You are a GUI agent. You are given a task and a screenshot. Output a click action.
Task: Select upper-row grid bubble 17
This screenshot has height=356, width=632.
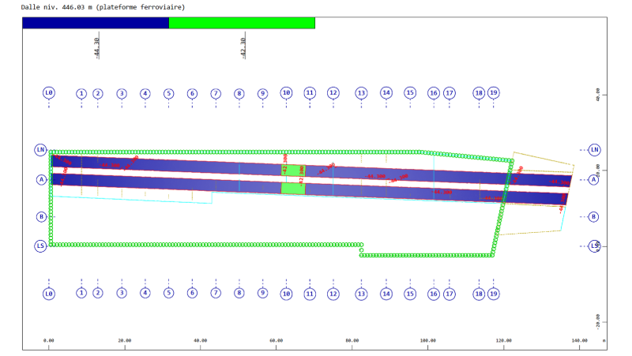(450, 93)
